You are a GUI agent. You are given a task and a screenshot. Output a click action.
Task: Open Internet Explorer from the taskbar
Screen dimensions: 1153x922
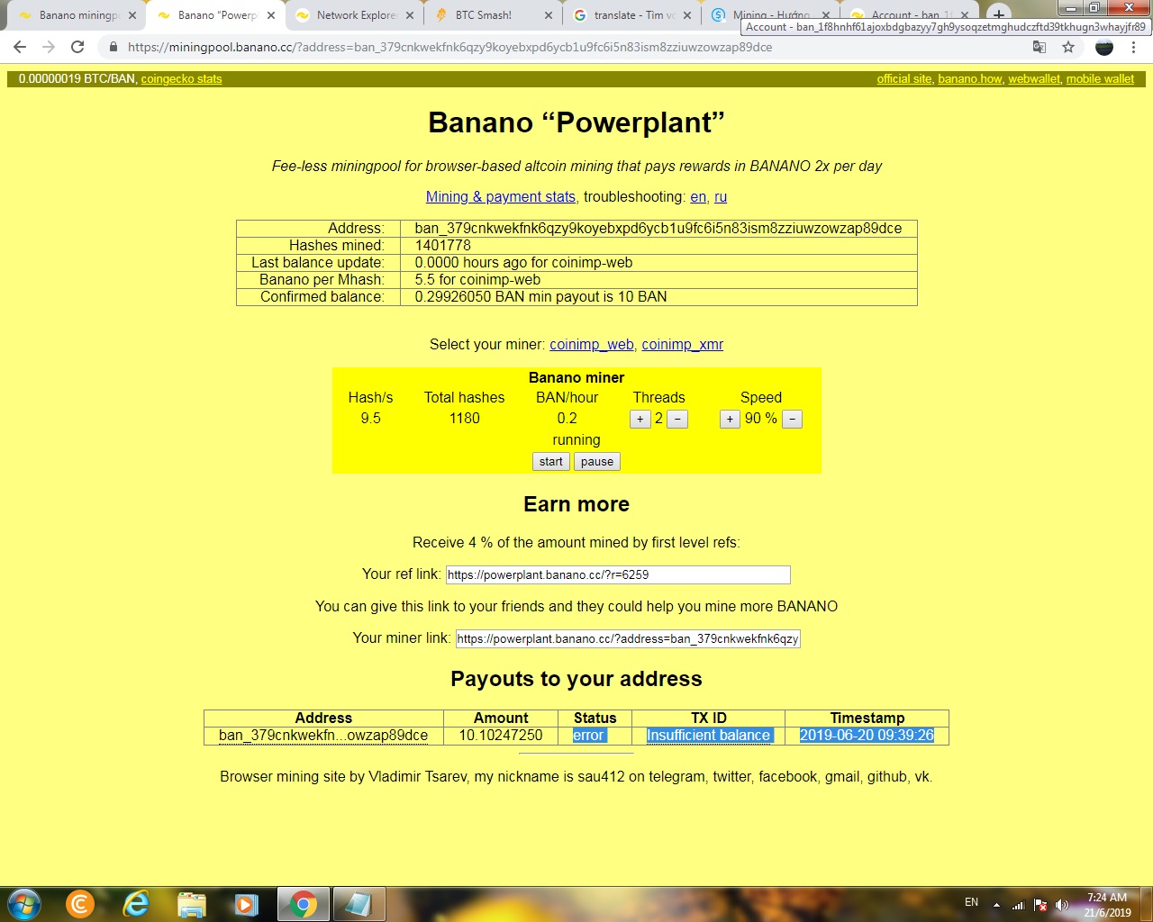(x=136, y=903)
